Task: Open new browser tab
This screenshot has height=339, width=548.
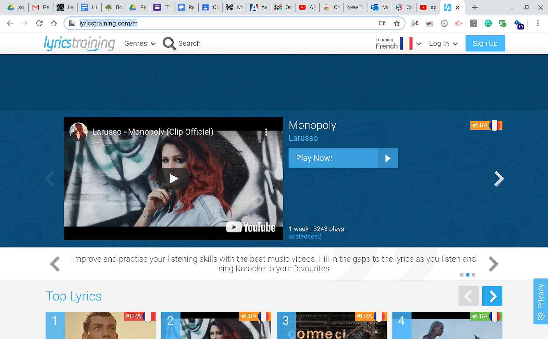Action: click(x=475, y=7)
